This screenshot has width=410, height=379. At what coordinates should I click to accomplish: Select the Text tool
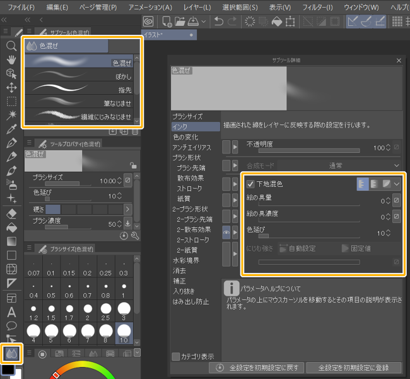pos(11,312)
